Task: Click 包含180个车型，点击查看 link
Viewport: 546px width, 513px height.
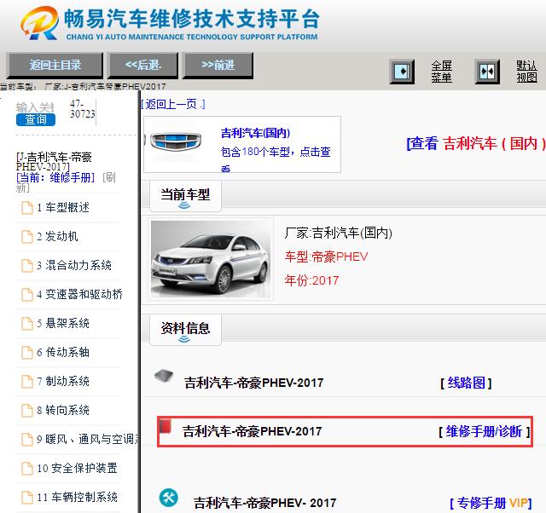Action: tap(276, 159)
